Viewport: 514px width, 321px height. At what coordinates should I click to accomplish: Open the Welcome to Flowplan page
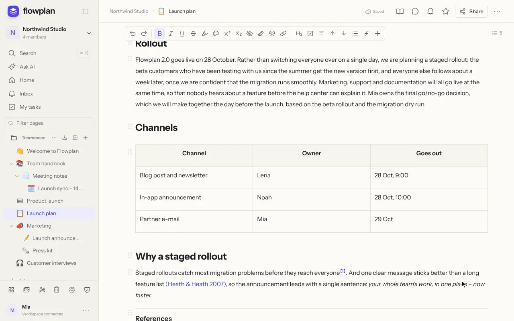pyautogui.click(x=53, y=151)
